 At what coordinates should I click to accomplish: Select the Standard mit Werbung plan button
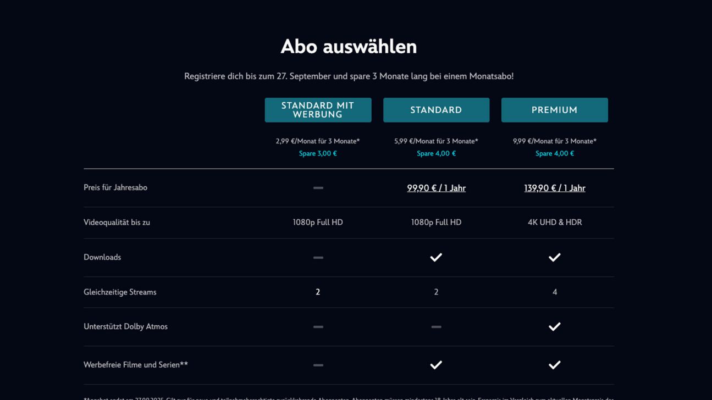pyautogui.click(x=318, y=110)
